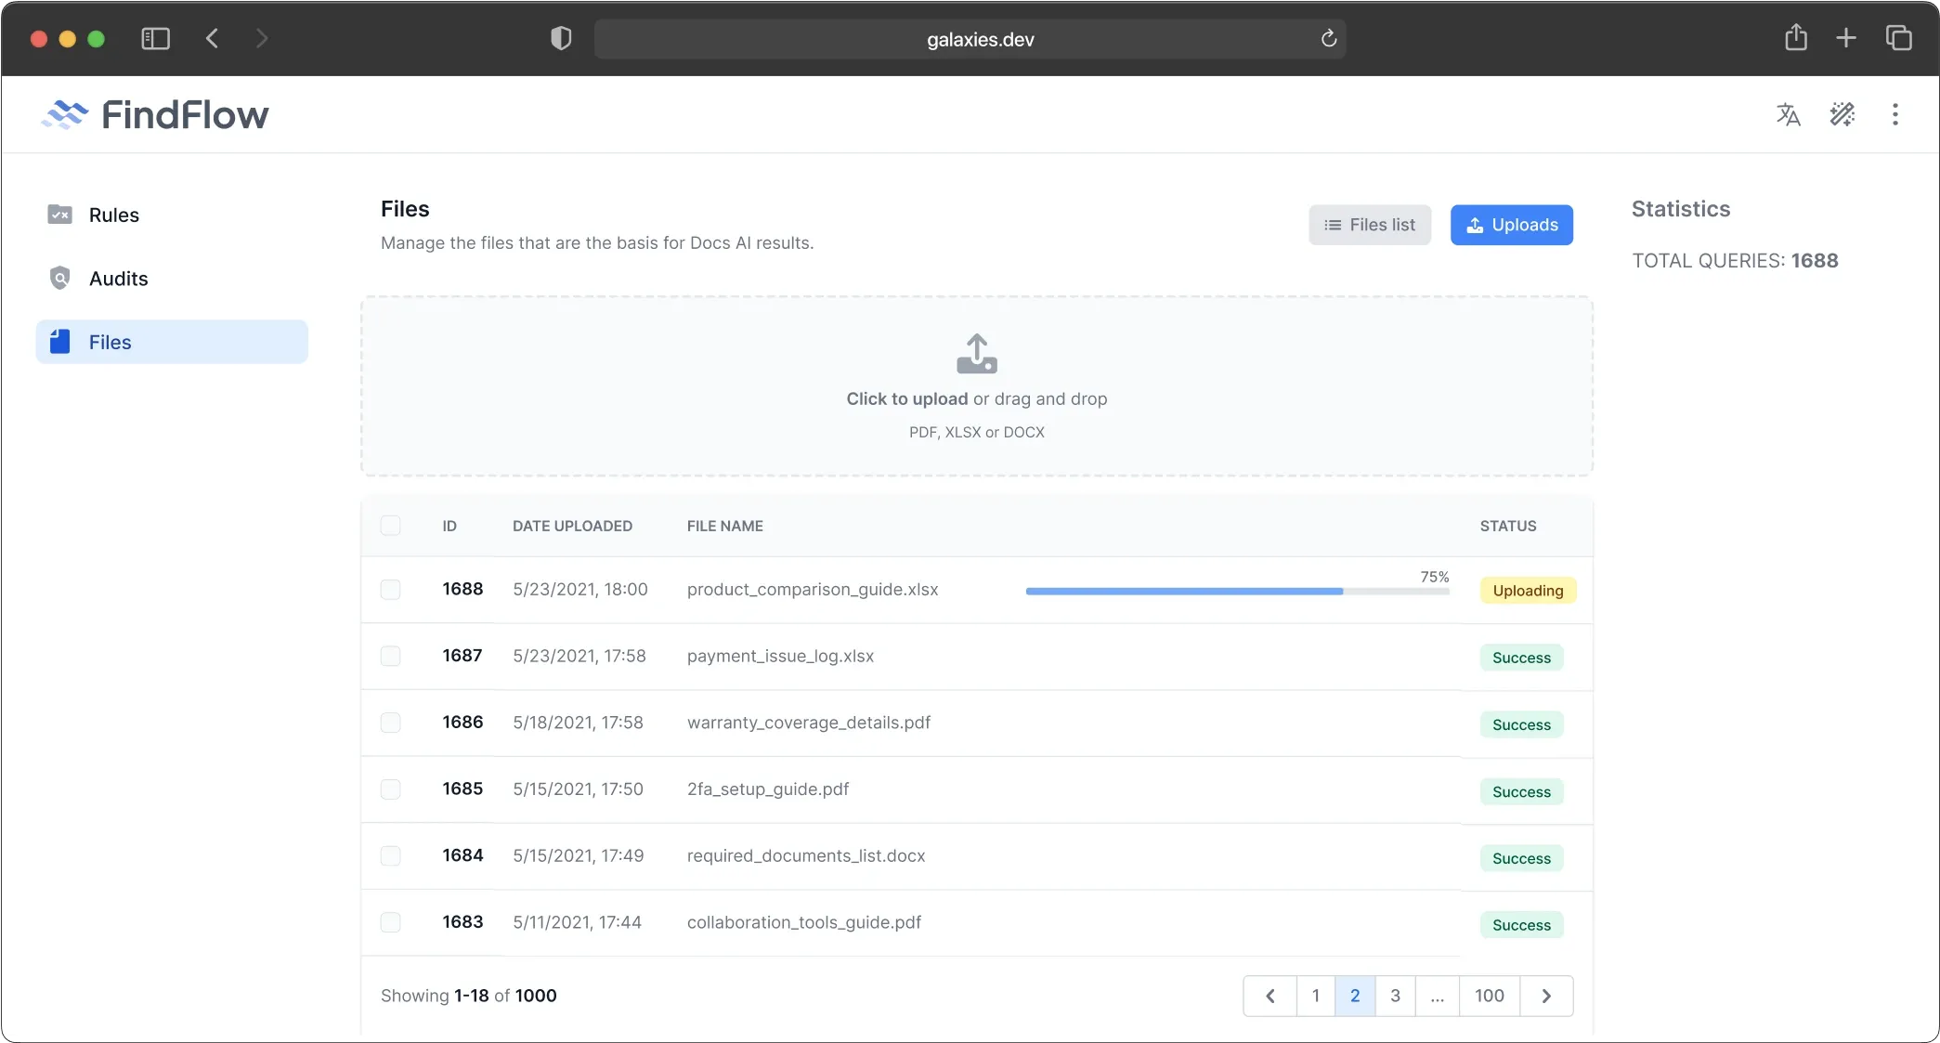Viewport: 1940px width, 1043px height.
Task: Check the checkbox for payment_issue_log.xlsx
Action: [391, 656]
